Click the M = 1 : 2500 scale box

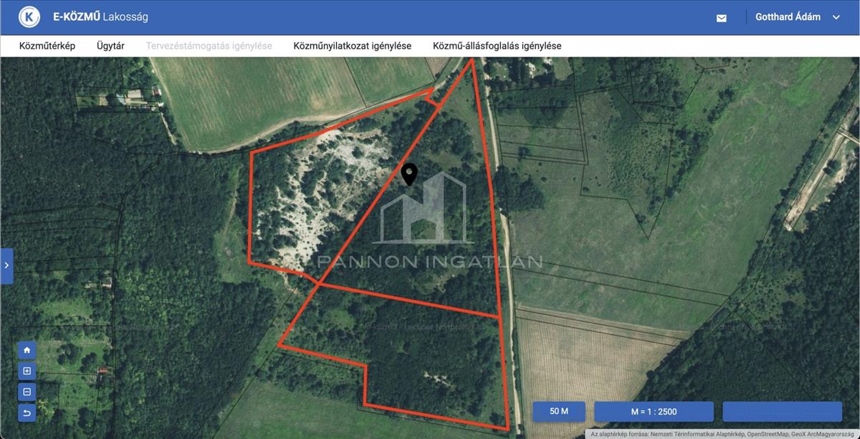[x=654, y=412]
